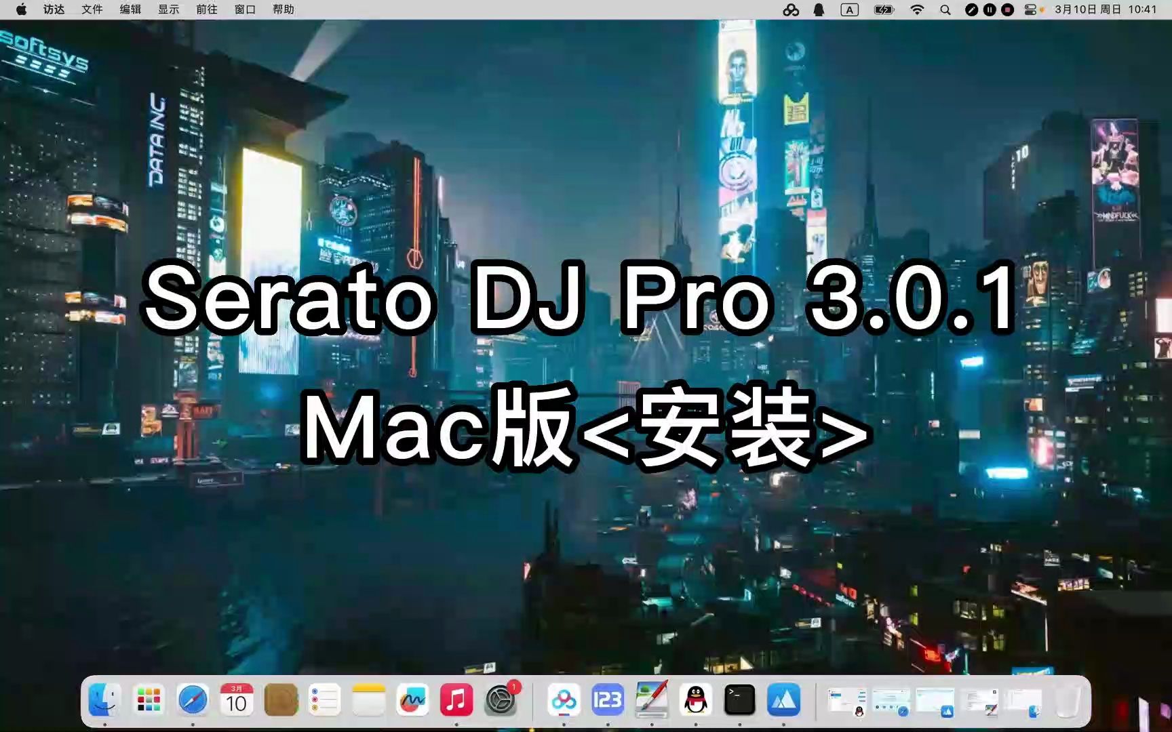The width and height of the screenshot is (1172, 732).
Task: Pause the screen recording
Action: [990, 9]
